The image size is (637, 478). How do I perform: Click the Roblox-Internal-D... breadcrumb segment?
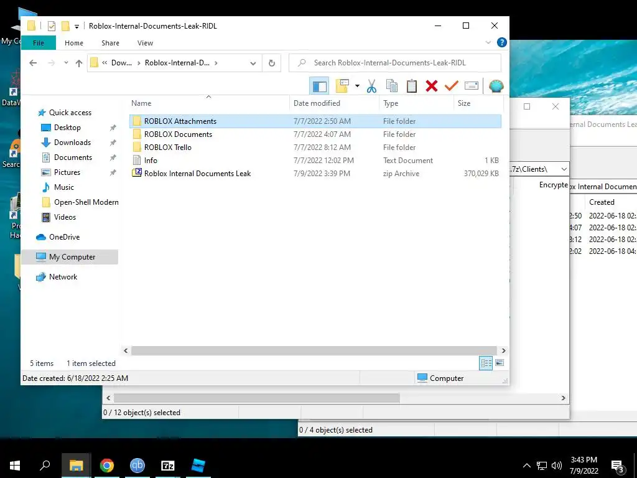[177, 63]
